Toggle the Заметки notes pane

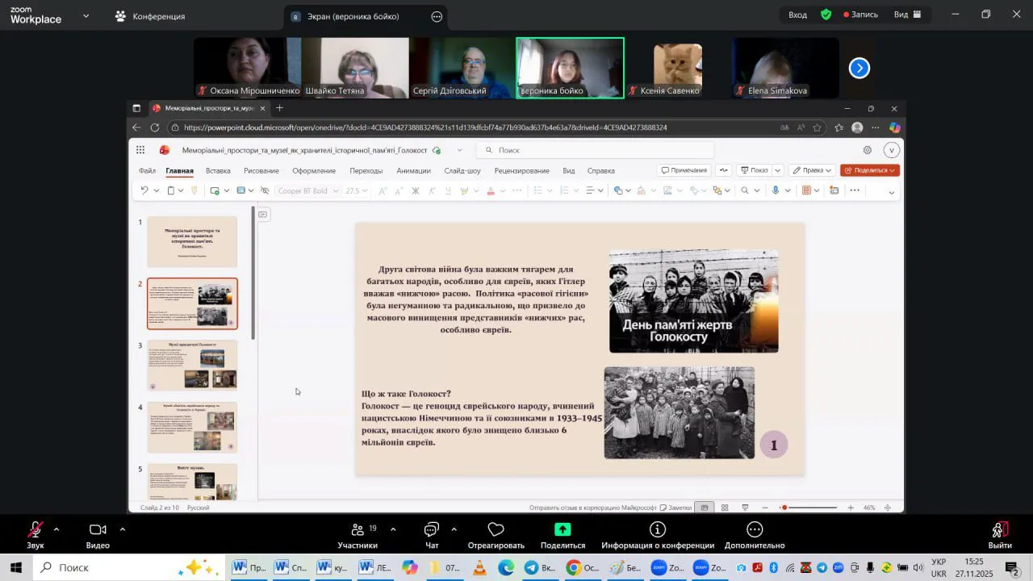click(x=675, y=508)
